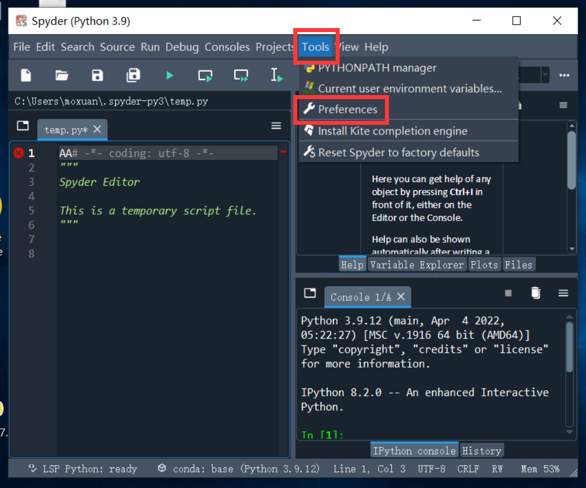Image resolution: width=586 pixels, height=488 pixels.
Task: Open the Editor options hamburger menu
Action: (276, 125)
